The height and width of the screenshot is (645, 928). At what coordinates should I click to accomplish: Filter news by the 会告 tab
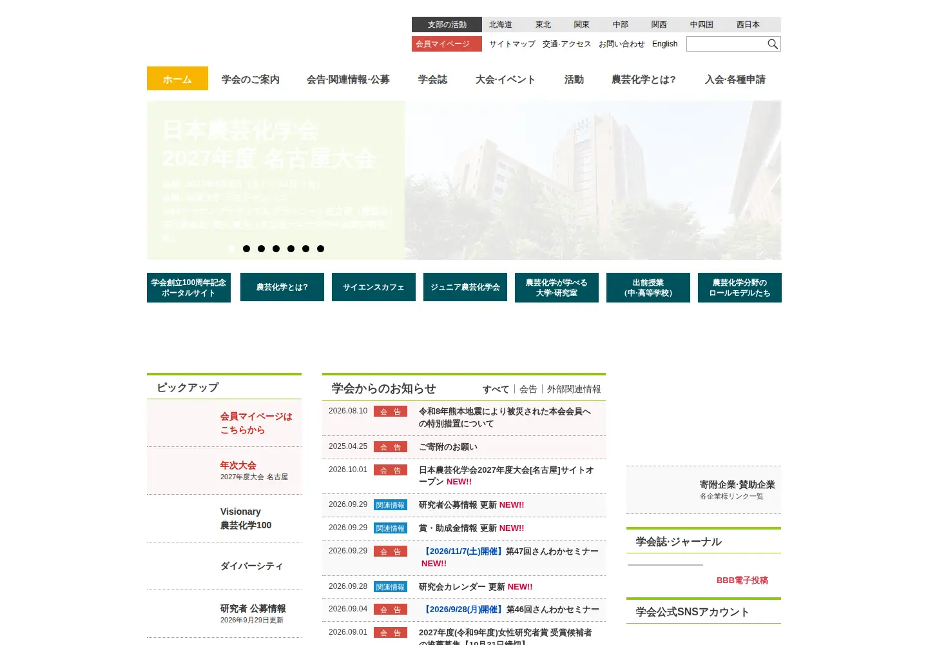click(528, 389)
